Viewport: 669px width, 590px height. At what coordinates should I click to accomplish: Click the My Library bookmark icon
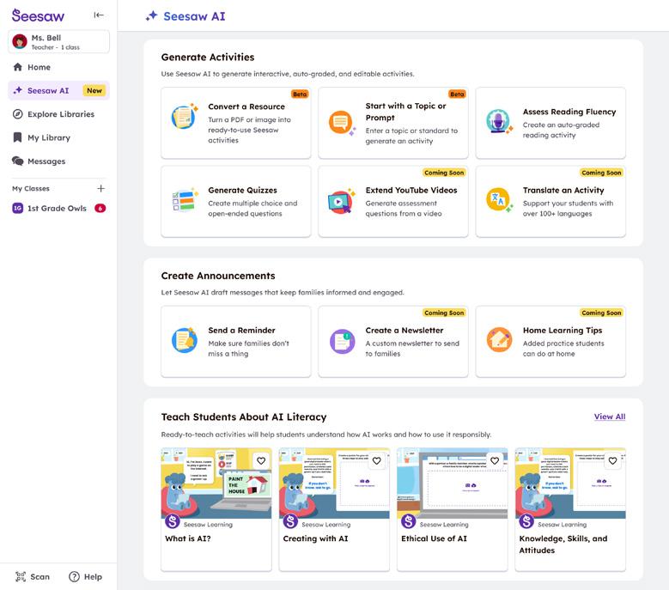17,137
